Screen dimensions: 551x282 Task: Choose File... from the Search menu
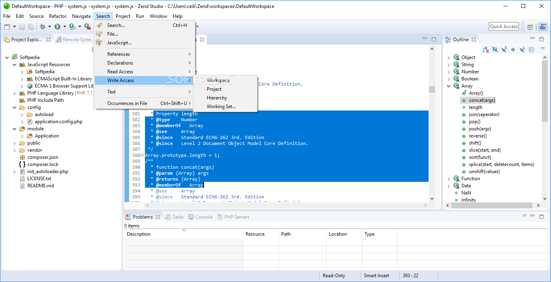coord(144,34)
